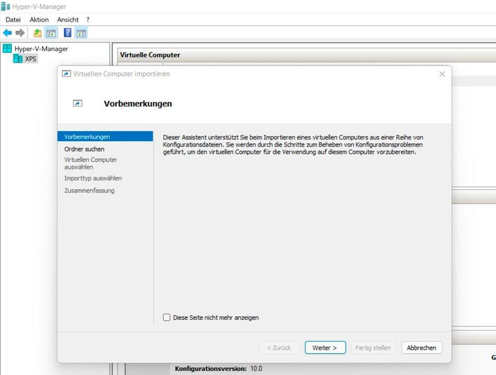Click the wizard description paragraph text
Screen dimensions: 496x375
(293, 144)
